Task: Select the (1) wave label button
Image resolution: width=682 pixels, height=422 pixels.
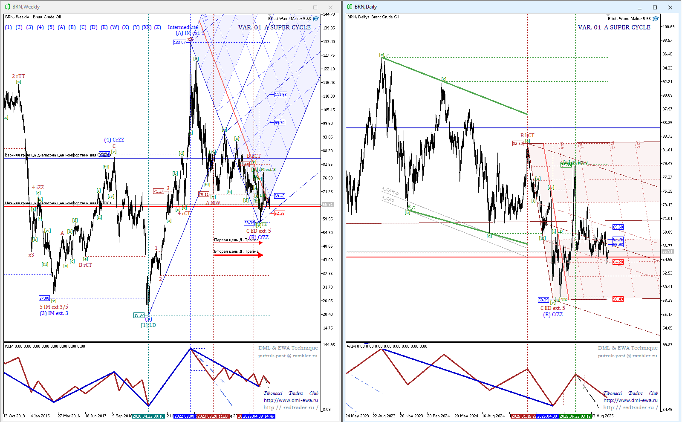Action: [x=9, y=27]
